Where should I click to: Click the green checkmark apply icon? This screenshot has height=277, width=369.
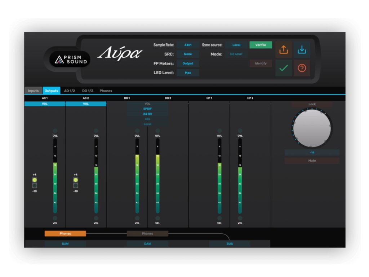[284, 68]
